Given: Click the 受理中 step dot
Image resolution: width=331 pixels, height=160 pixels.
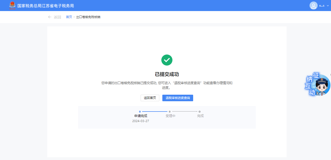Looking at the screenshot, I should [x=170, y=112].
